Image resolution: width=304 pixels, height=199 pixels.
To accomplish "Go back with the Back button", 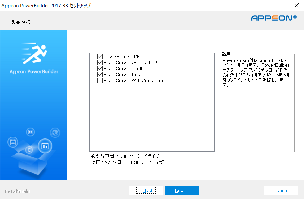I will coord(146,190).
